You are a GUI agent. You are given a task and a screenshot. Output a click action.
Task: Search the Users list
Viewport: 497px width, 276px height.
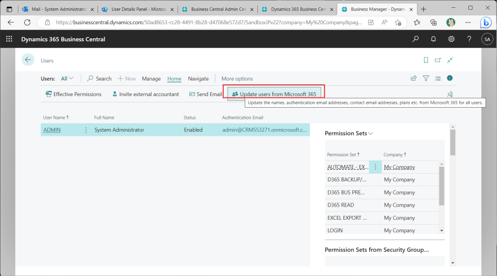[x=99, y=79]
